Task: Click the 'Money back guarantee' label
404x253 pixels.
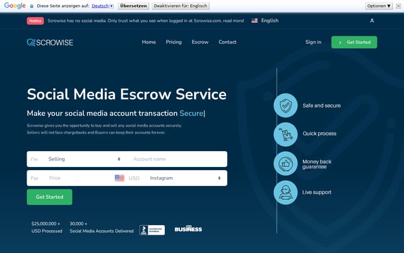Action: point(317,164)
